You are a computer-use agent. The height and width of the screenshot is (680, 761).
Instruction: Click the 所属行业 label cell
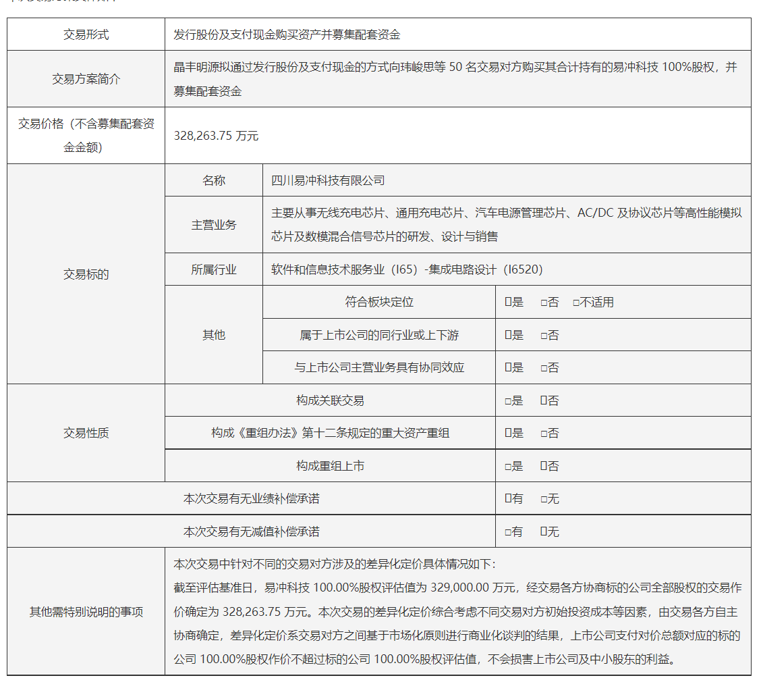click(x=214, y=269)
